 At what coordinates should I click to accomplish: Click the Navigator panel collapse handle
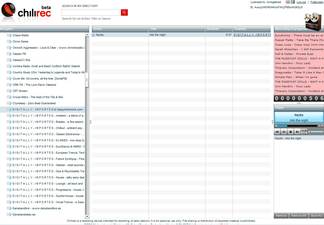pos(90,122)
